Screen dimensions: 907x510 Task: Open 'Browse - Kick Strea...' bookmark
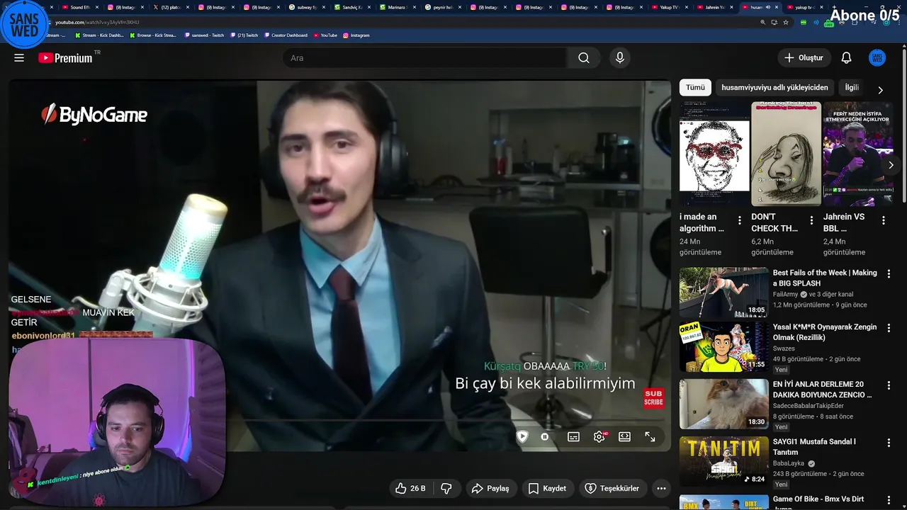[152, 35]
